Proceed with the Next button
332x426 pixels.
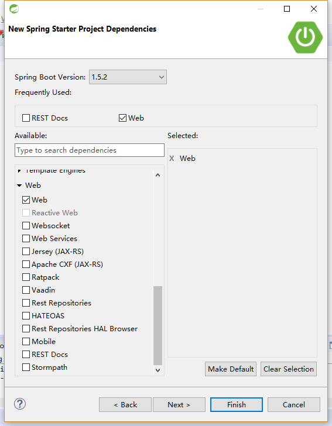179,405
